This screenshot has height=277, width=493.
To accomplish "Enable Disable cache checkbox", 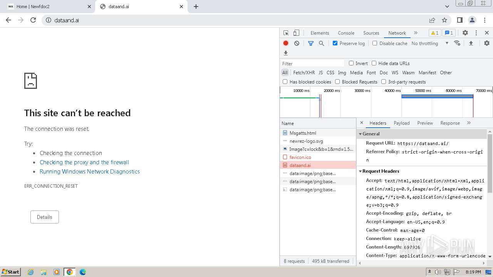I will pyautogui.click(x=375, y=43).
